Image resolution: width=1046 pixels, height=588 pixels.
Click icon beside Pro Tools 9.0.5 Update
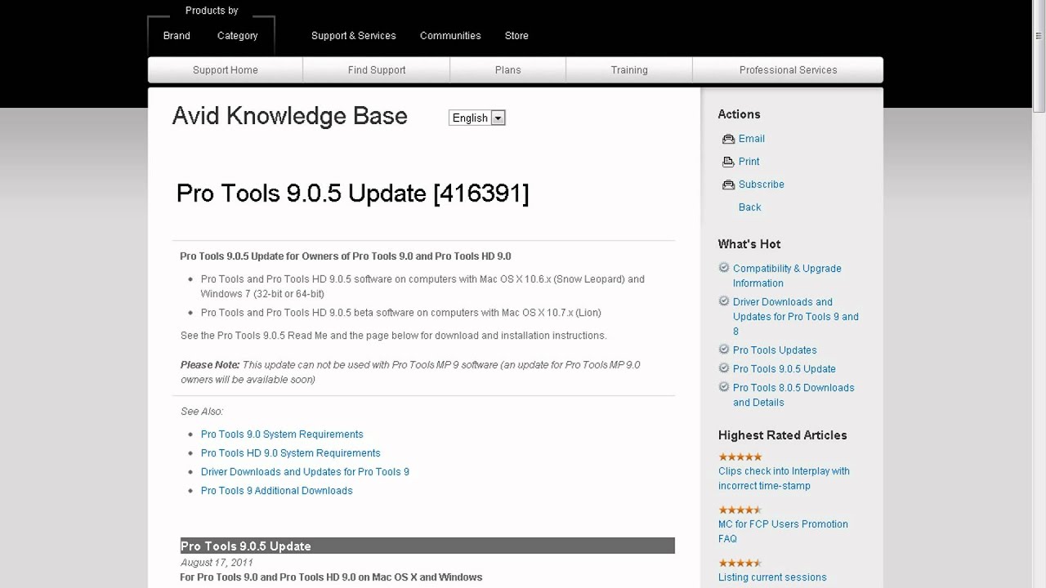[723, 368]
